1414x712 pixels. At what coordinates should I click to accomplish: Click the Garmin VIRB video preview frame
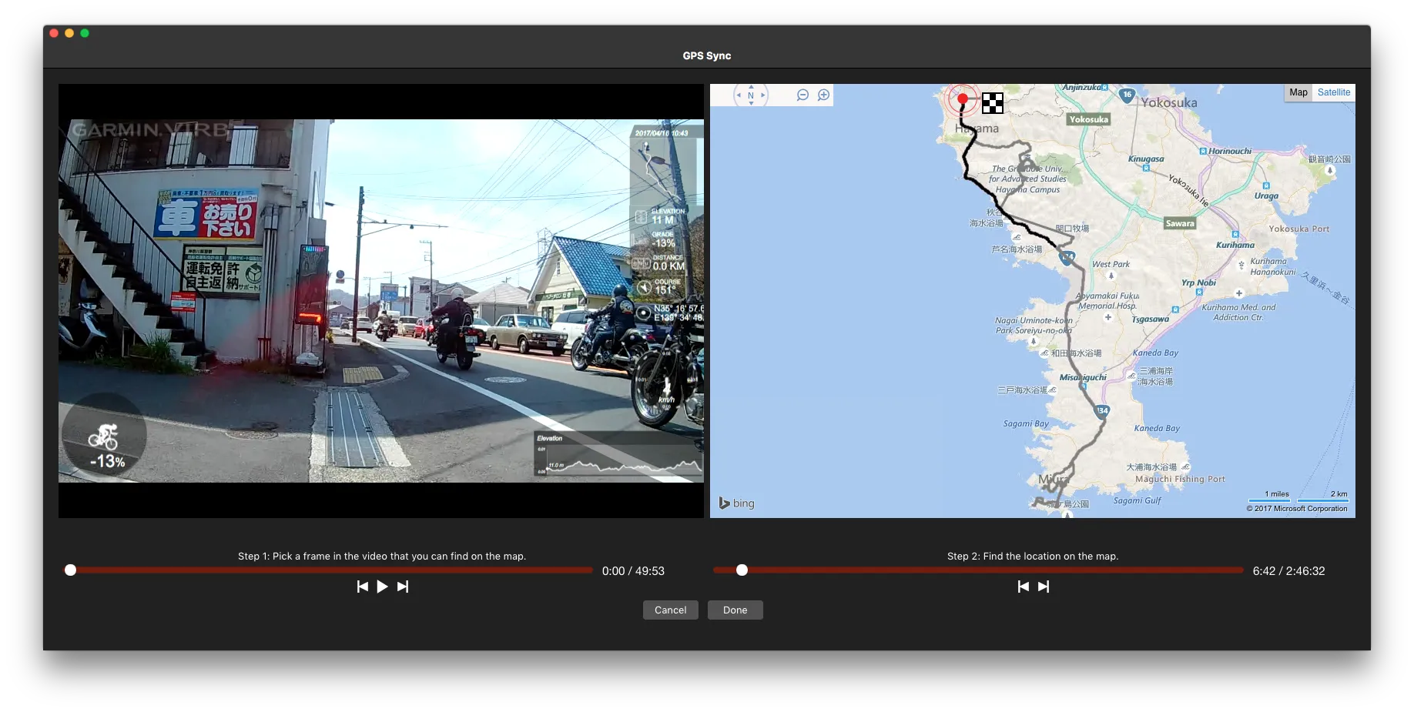[x=380, y=300]
